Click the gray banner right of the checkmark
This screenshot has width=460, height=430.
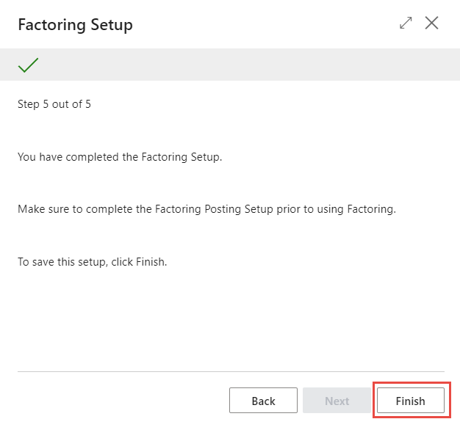[x=242, y=65]
